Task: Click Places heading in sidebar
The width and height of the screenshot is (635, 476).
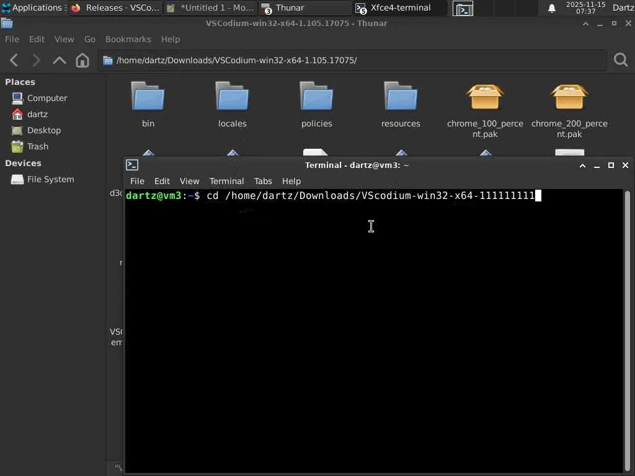Action: coord(20,82)
